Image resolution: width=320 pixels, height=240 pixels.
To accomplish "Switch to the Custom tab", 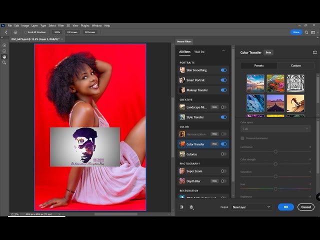I will (295, 65).
